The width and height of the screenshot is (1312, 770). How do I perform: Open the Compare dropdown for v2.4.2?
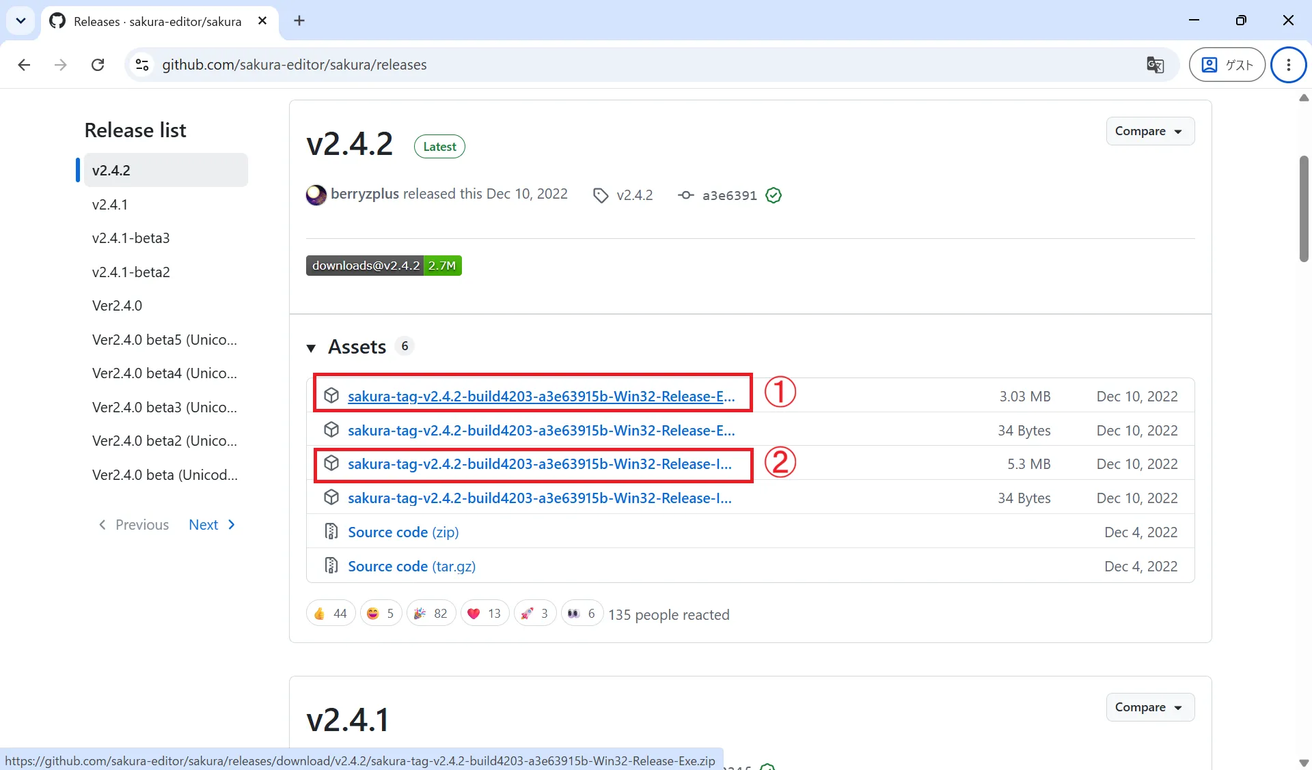point(1150,131)
